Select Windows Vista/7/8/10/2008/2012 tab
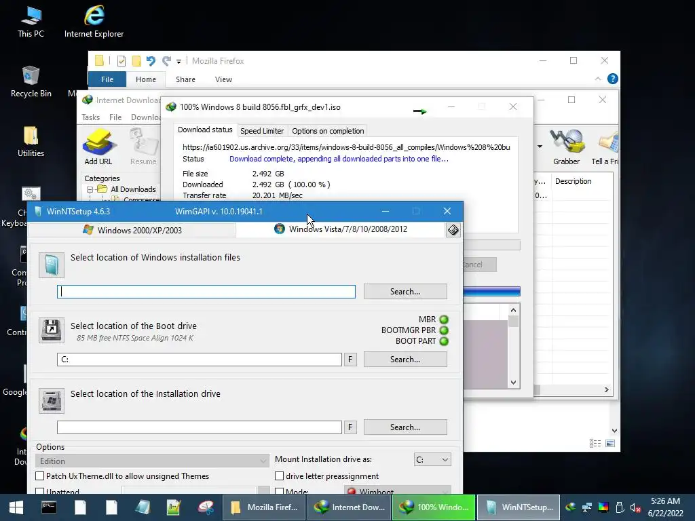Image resolution: width=695 pixels, height=521 pixels. (341, 229)
